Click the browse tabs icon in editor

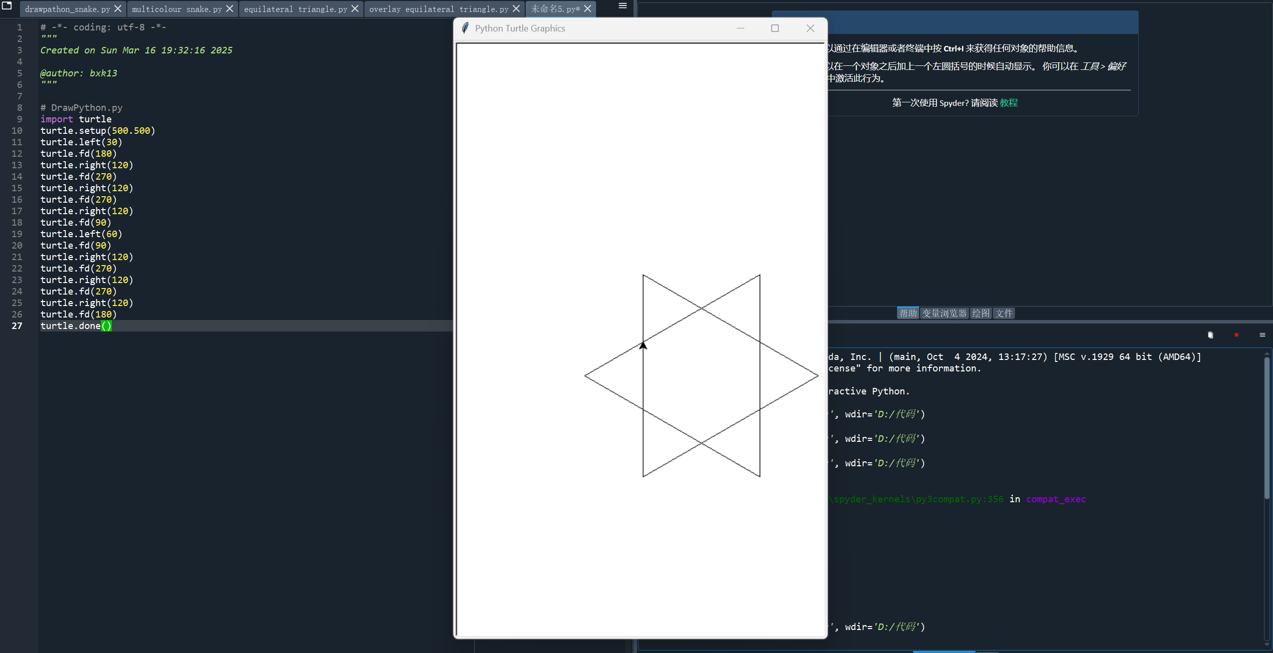[x=7, y=6]
